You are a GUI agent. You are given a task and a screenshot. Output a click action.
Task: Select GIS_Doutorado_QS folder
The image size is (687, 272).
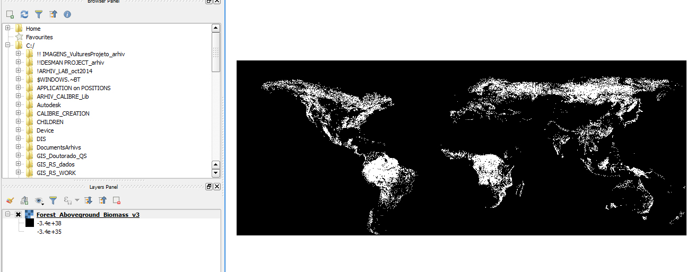62,156
